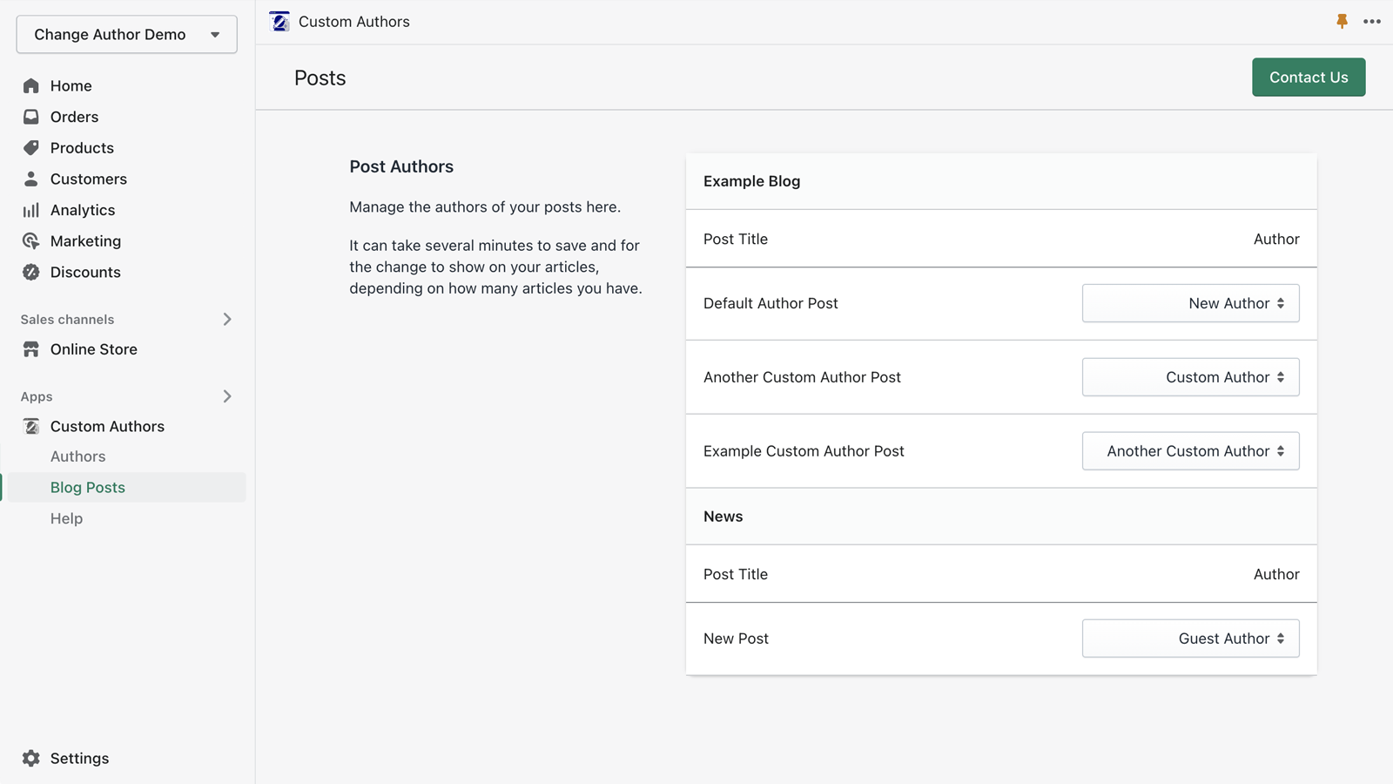Open the Home icon in sidebar
The image size is (1393, 784).
tap(31, 85)
